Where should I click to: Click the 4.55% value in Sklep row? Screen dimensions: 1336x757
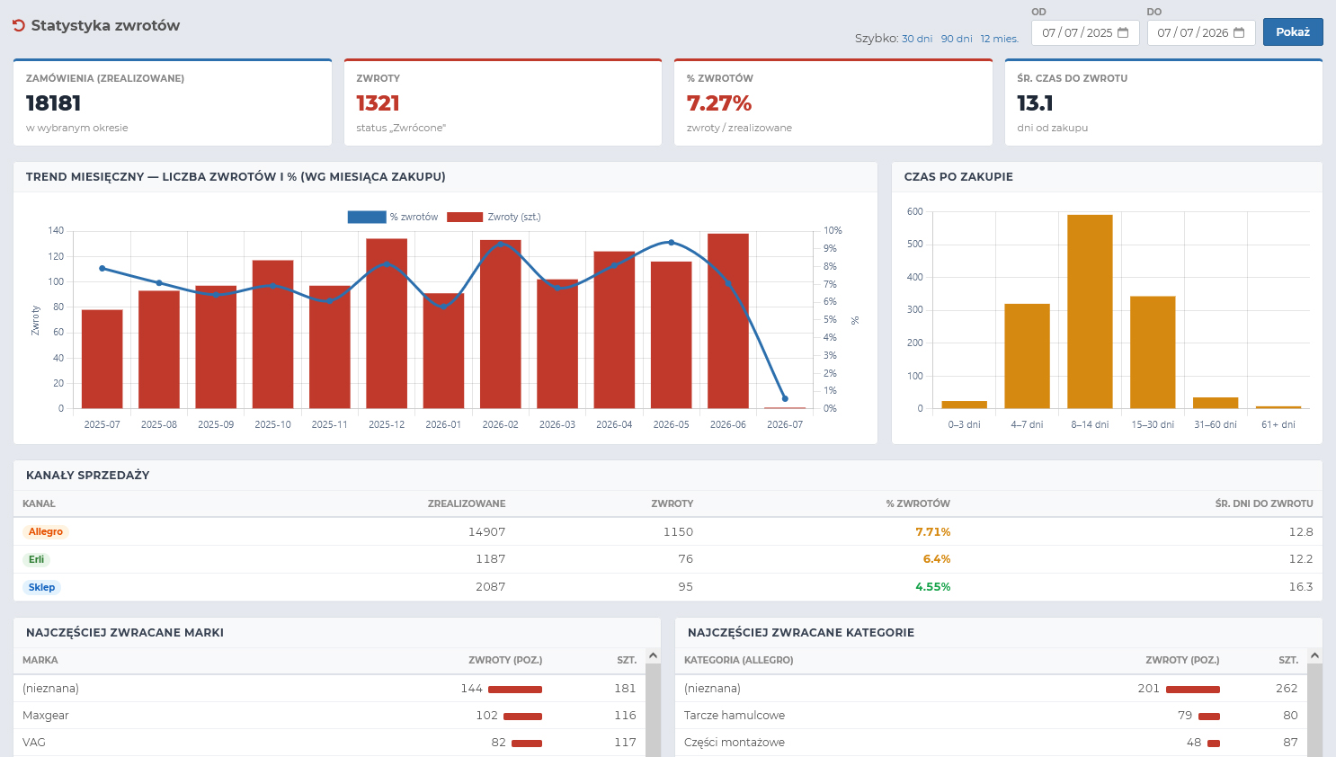pyautogui.click(x=932, y=587)
